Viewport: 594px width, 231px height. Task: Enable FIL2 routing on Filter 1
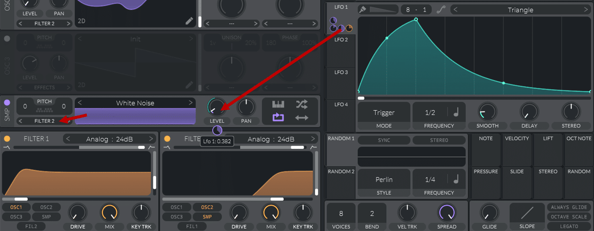point(32,226)
